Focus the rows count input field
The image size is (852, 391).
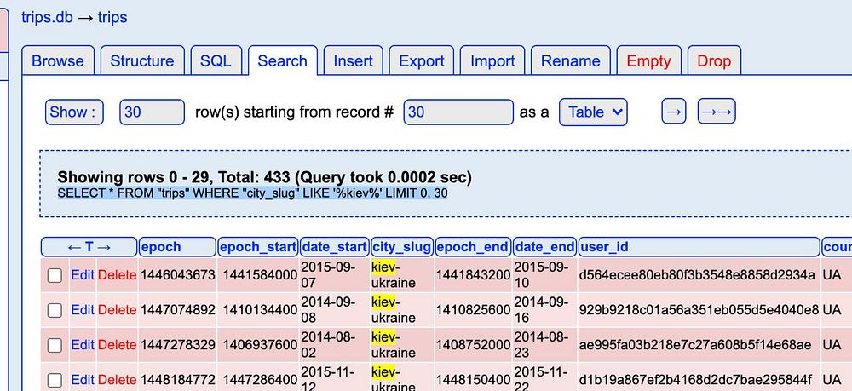pos(153,112)
